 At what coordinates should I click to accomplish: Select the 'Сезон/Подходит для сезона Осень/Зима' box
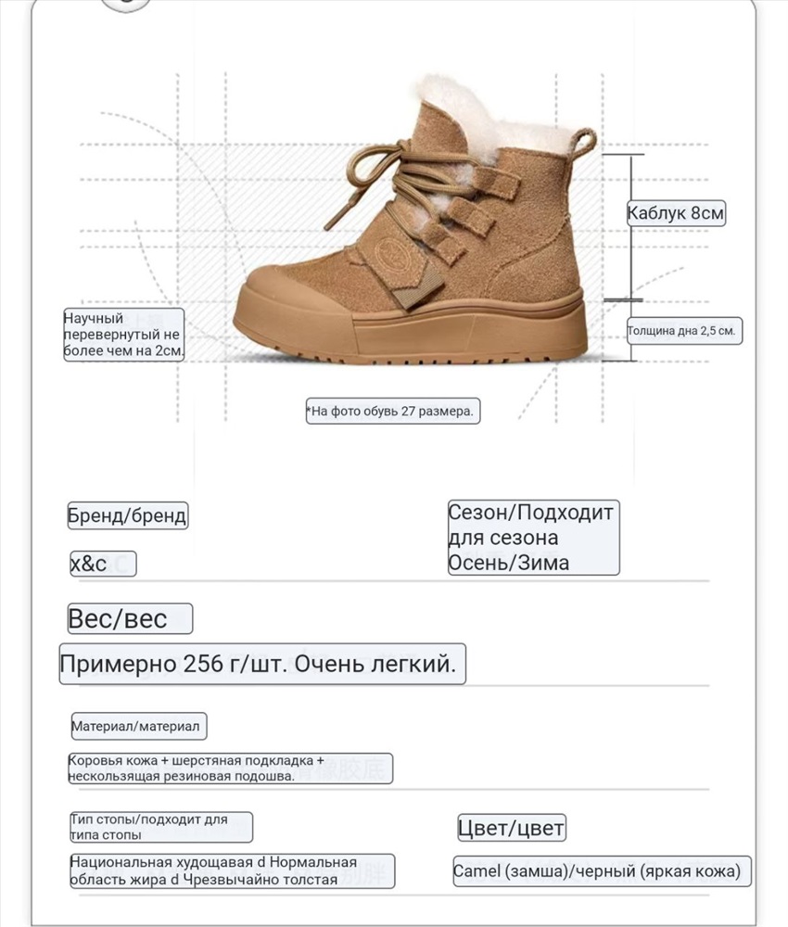click(533, 538)
